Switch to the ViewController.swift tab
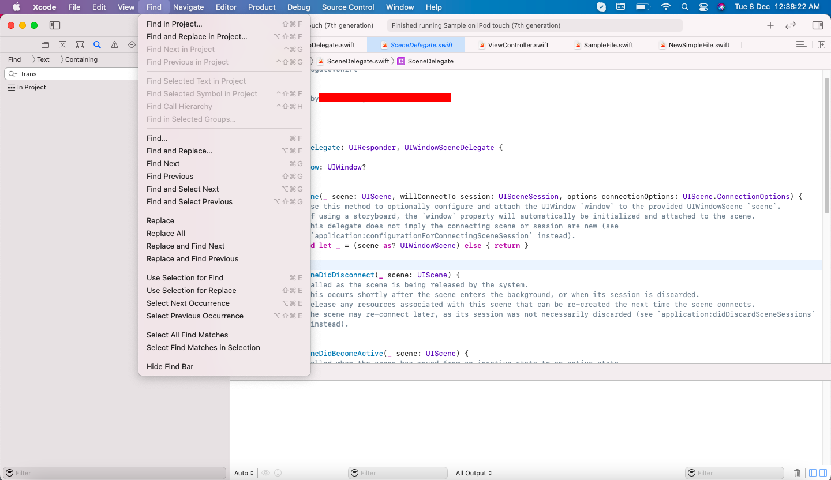Screen dimensions: 831x480 pyautogui.click(x=512, y=45)
